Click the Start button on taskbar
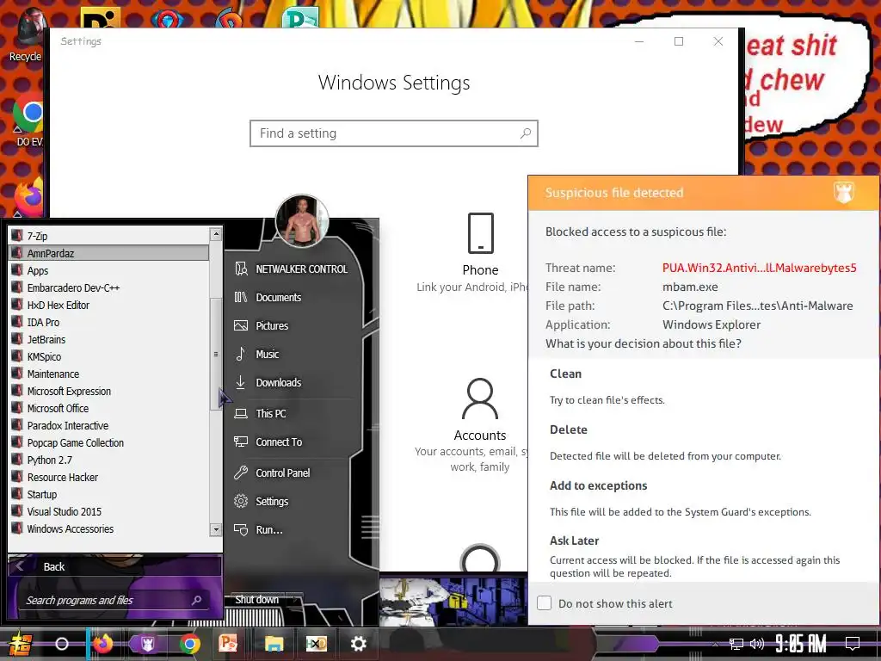The width and height of the screenshot is (881, 661). coord(21,644)
